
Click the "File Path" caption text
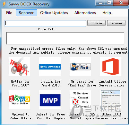click(47, 29)
